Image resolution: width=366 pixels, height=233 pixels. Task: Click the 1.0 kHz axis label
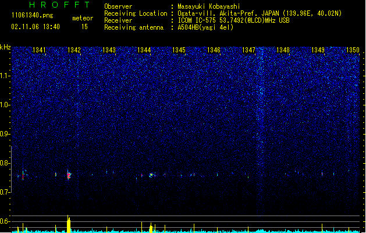pos(5,105)
